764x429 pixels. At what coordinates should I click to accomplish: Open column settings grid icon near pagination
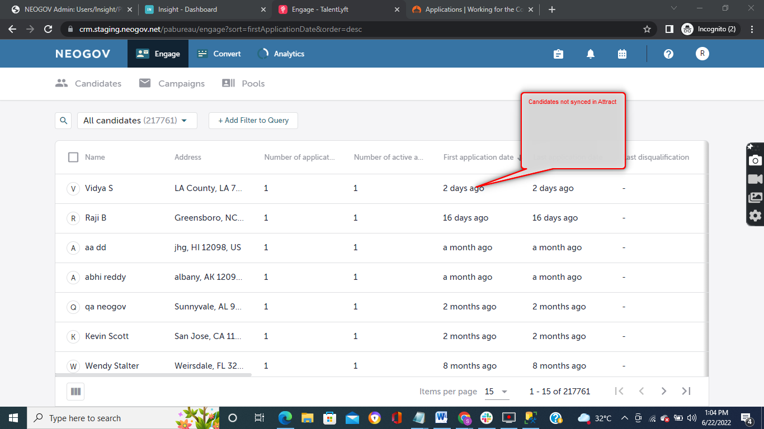[76, 391]
